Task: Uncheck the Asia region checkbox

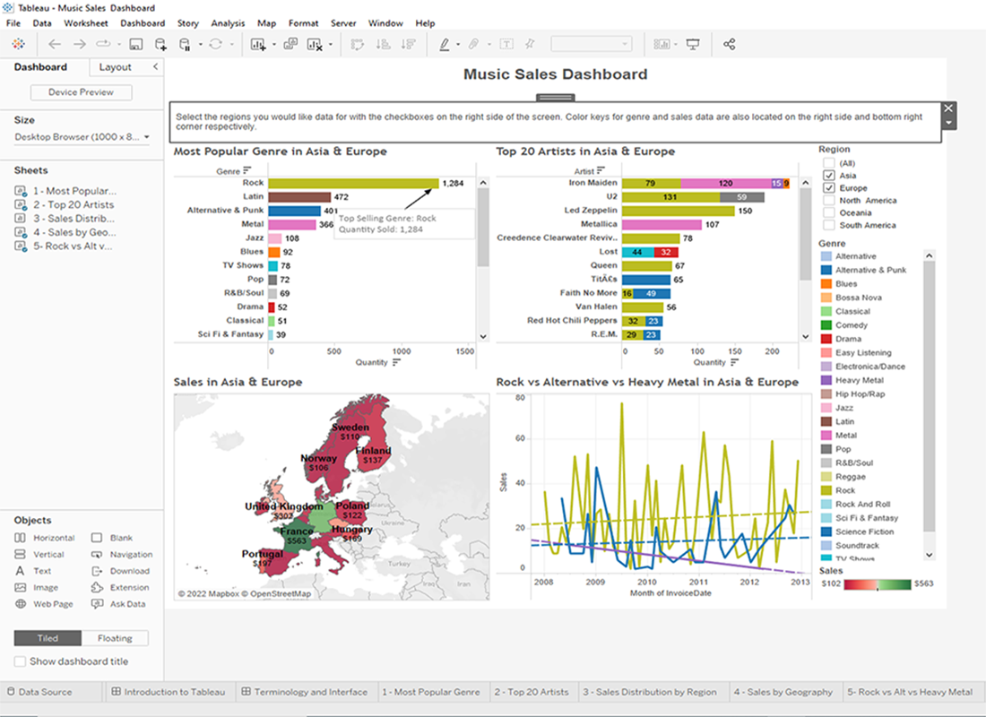Action: point(829,176)
